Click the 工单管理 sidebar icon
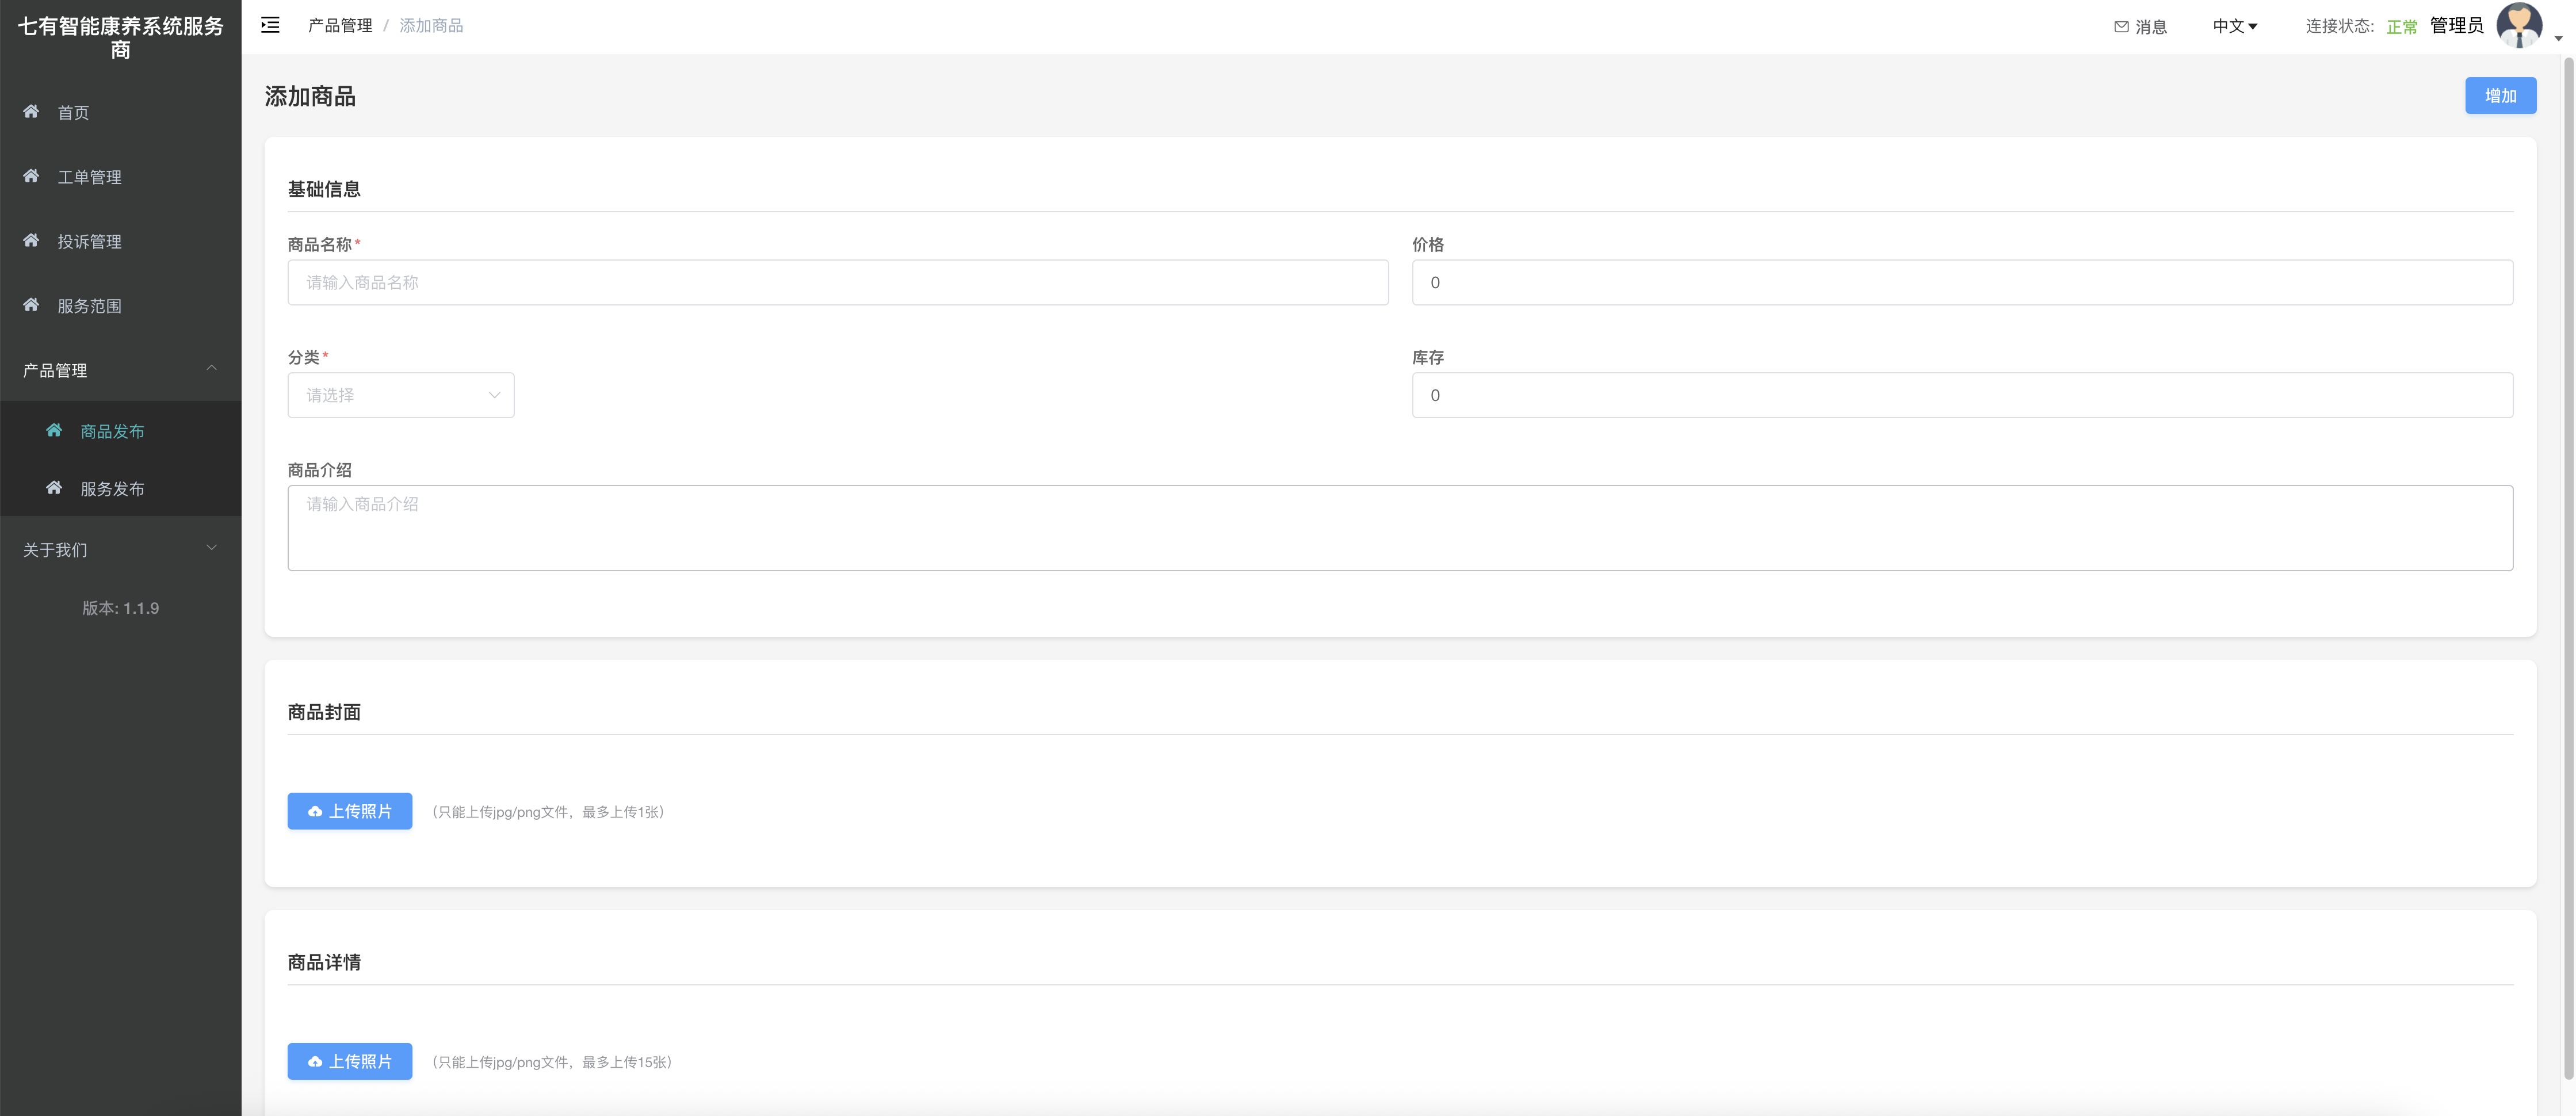This screenshot has height=1116, width=2576. pyautogui.click(x=31, y=176)
